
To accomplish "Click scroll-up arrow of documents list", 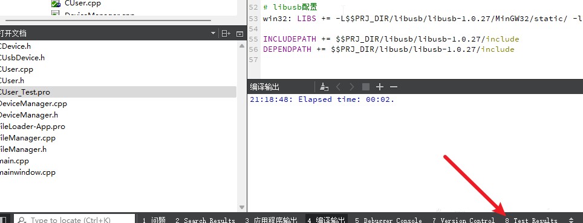I will click(242, 46).
